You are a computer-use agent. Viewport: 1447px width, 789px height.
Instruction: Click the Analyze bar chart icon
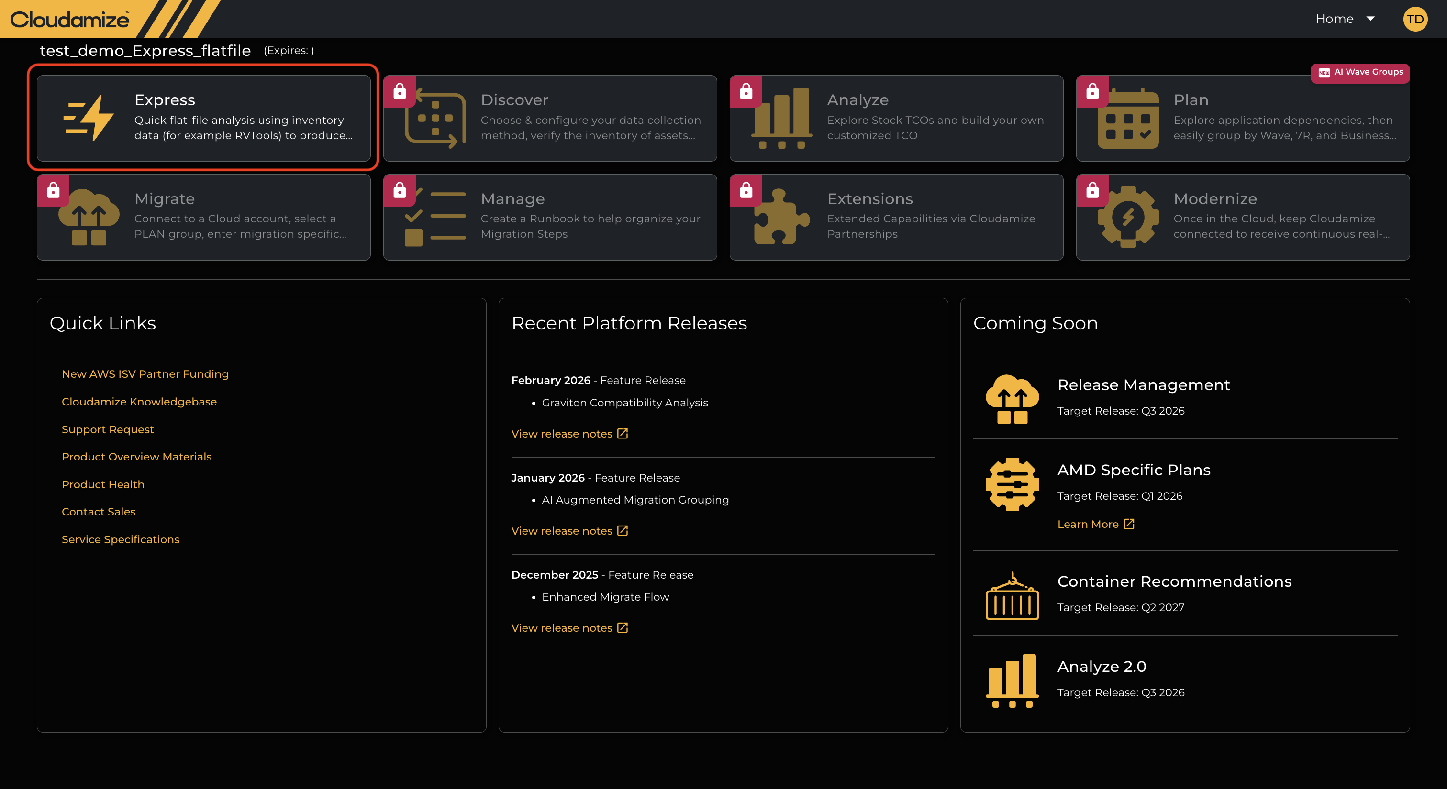tap(781, 118)
